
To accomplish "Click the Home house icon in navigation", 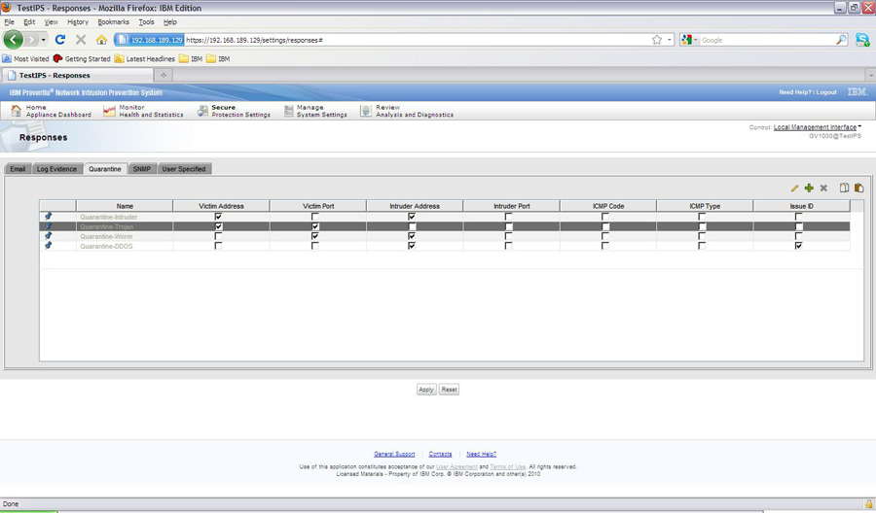I will click(x=17, y=111).
